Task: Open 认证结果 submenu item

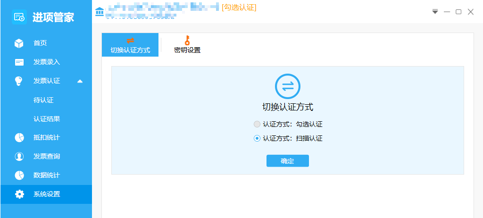Action: 46,119
